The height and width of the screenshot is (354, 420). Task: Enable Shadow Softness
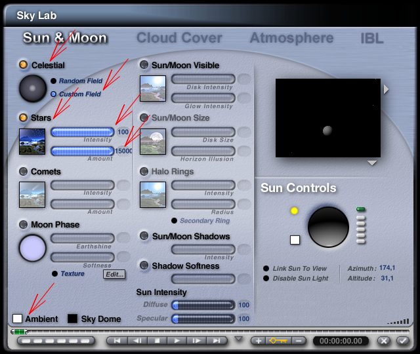point(144,265)
